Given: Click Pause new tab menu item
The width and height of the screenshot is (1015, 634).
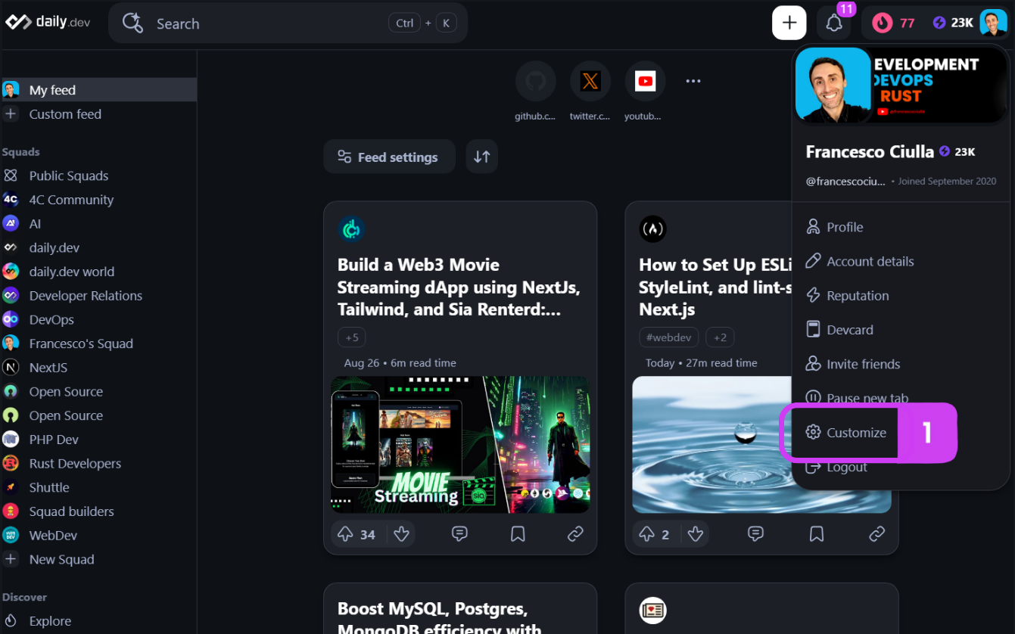Looking at the screenshot, I should (901, 396).
